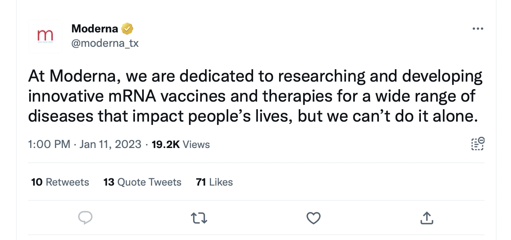This screenshot has height=240, width=511.
Task: Retweet this Moderna tweet
Action: pos(199,218)
